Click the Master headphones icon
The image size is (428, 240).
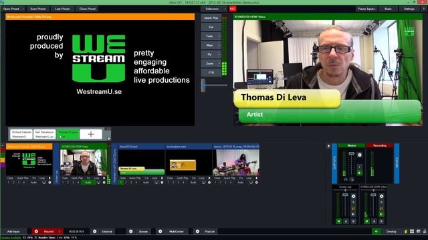click(x=346, y=179)
